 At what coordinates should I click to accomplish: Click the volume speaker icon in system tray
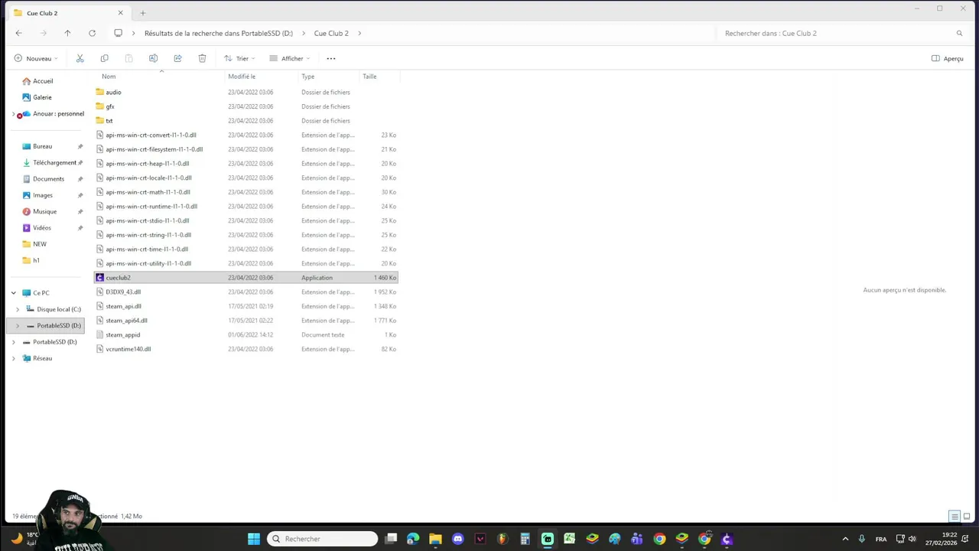point(912,539)
